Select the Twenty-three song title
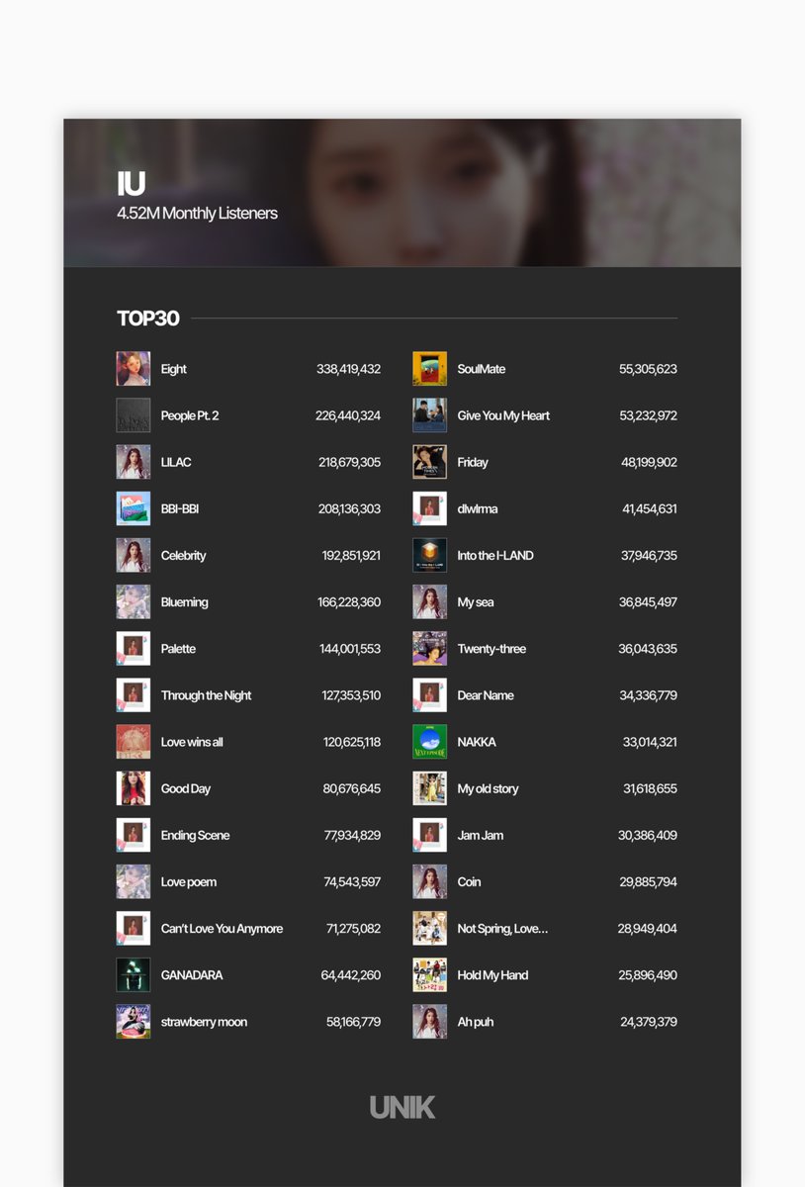 pyautogui.click(x=492, y=649)
